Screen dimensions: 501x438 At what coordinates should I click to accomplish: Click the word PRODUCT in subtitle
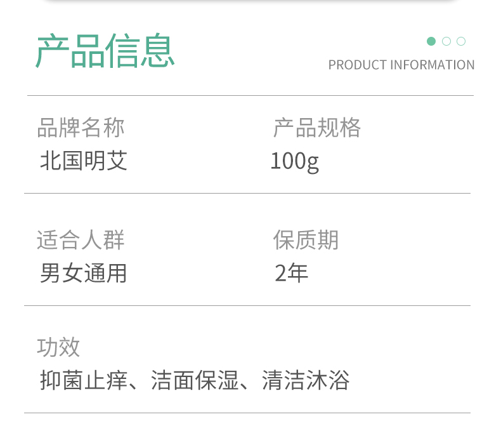click(358, 65)
